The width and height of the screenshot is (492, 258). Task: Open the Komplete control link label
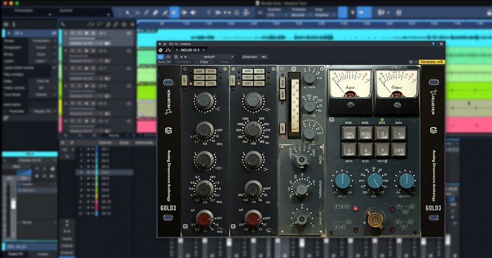[x=432, y=62]
